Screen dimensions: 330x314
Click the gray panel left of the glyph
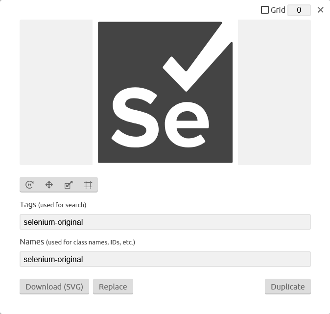pos(56,92)
